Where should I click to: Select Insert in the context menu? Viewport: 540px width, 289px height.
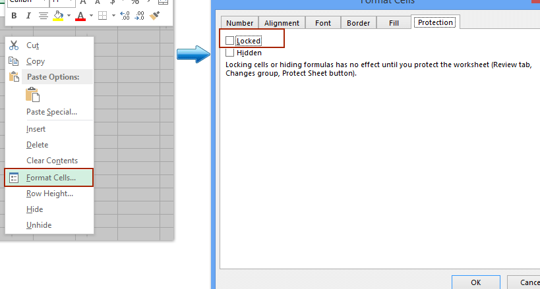tap(36, 129)
